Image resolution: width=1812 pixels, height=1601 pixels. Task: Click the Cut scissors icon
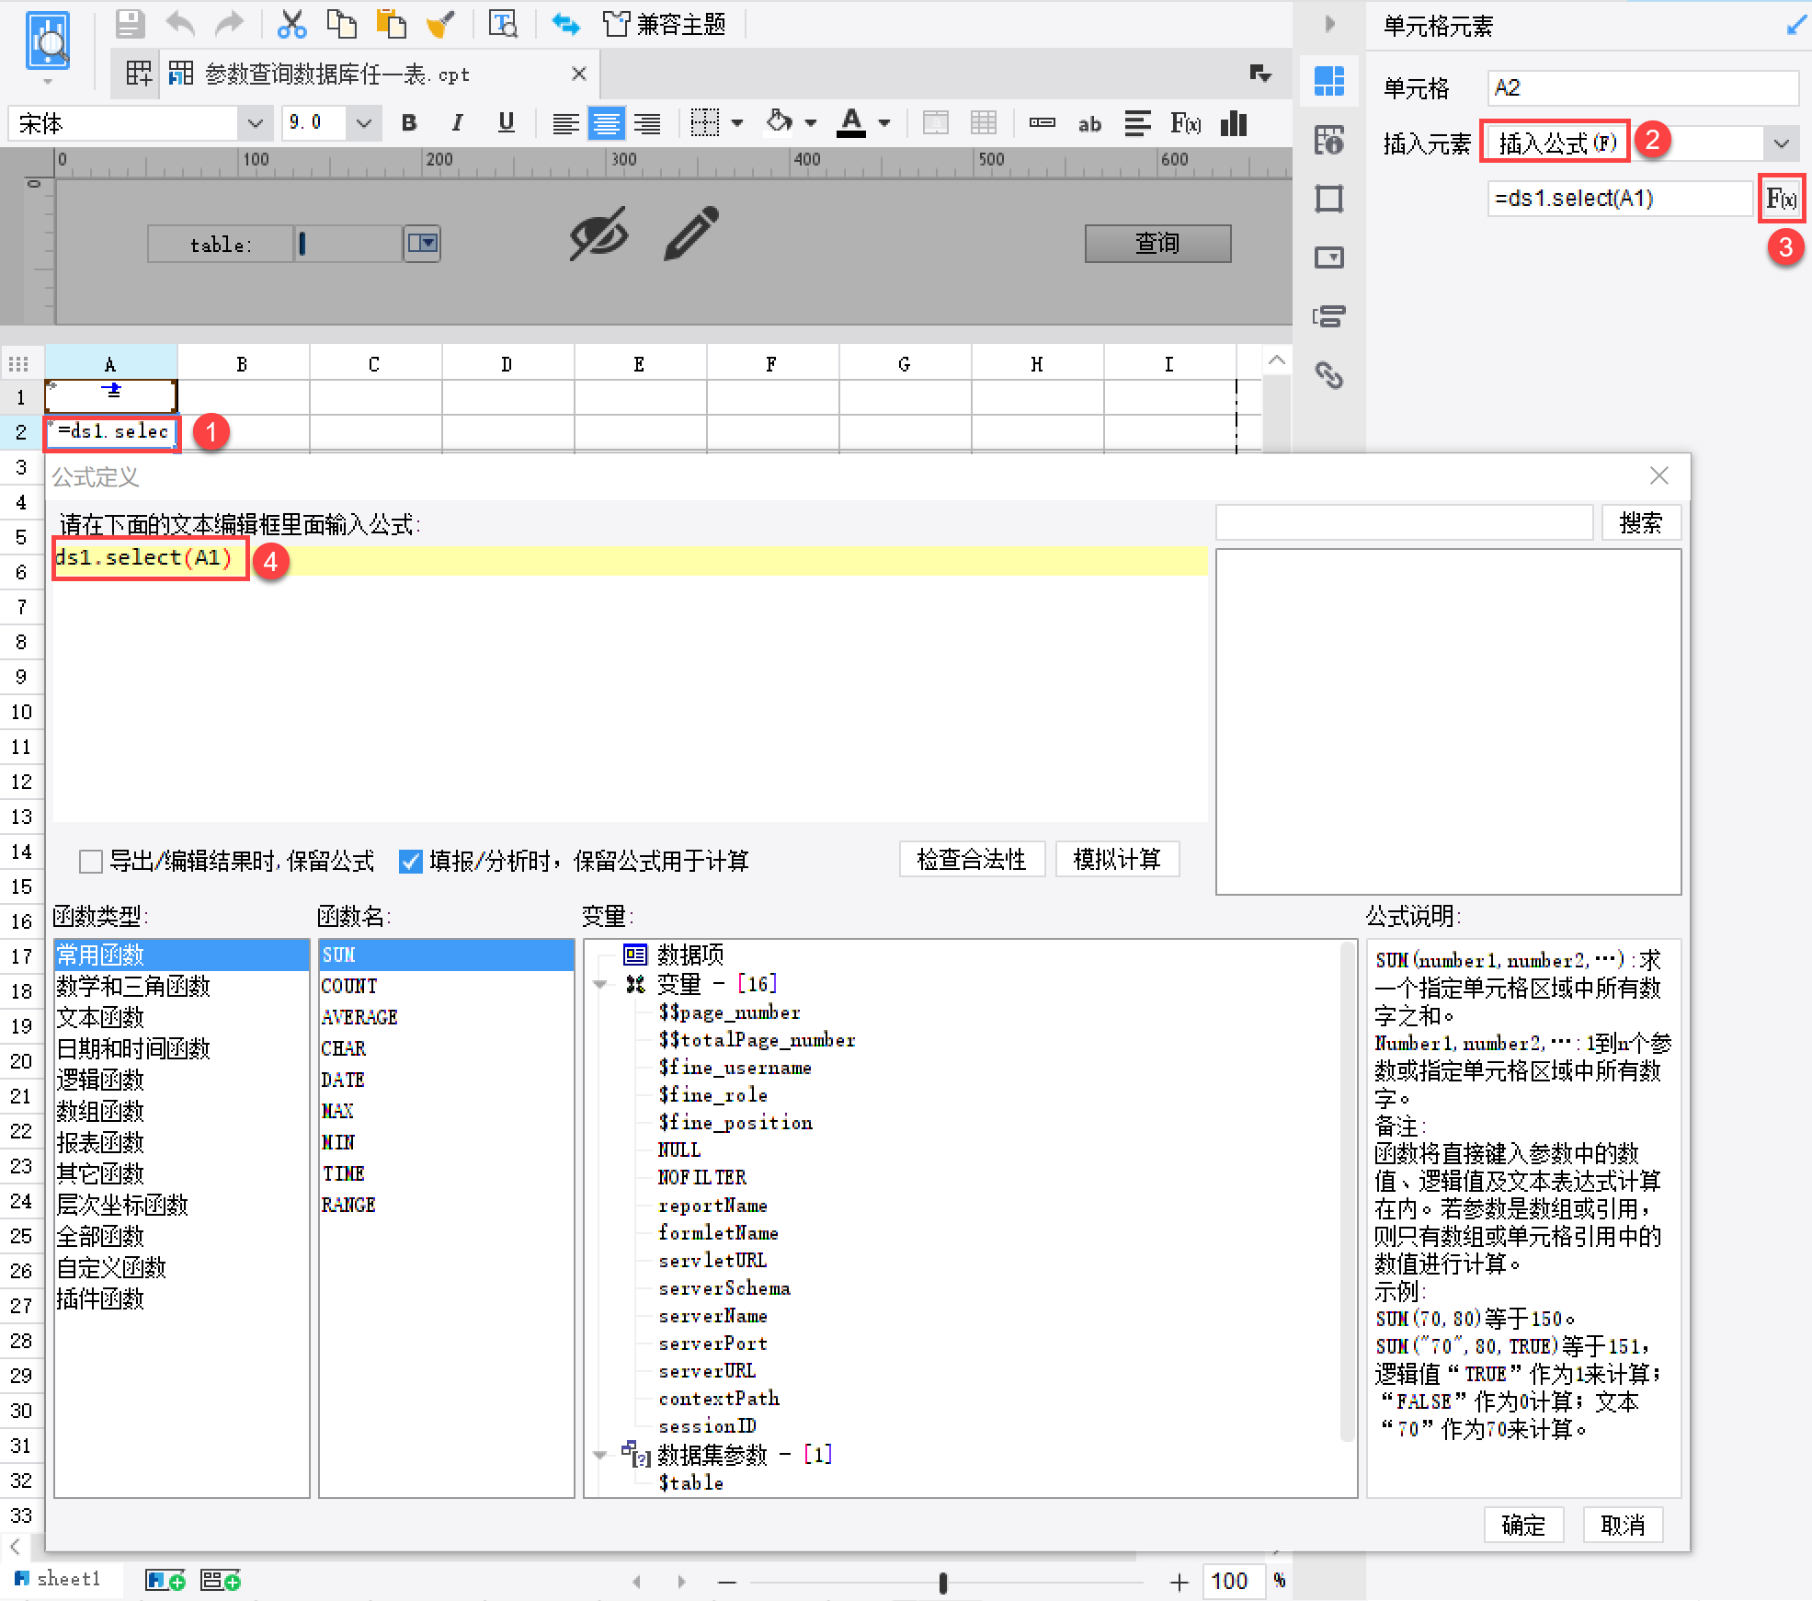pyautogui.click(x=291, y=24)
